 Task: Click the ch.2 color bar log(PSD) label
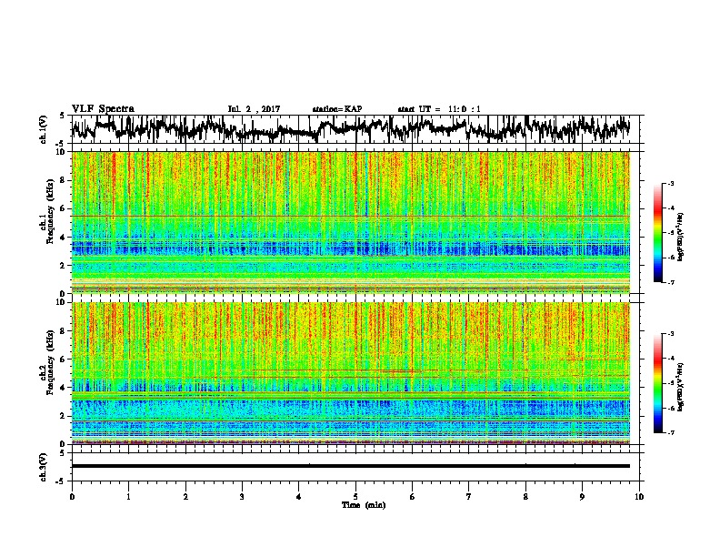pyautogui.click(x=681, y=388)
